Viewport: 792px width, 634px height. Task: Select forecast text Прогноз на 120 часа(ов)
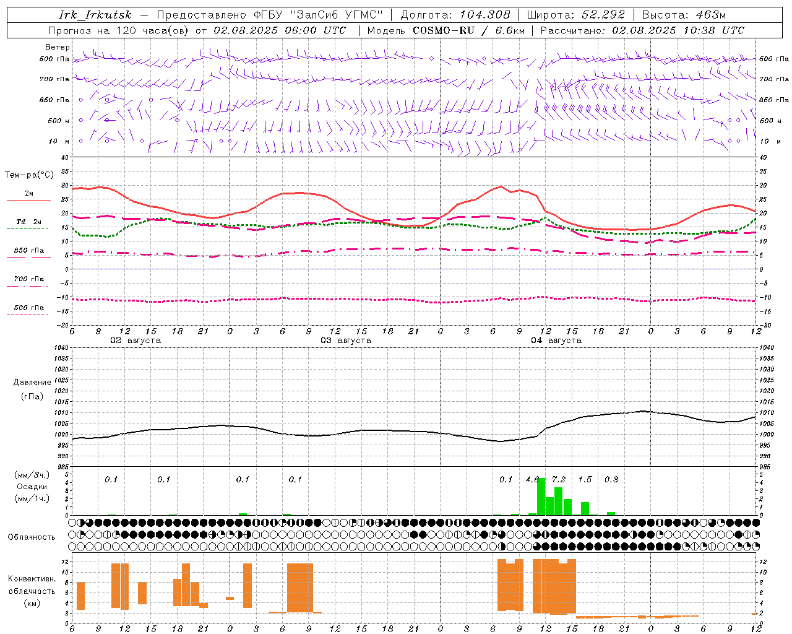coord(119,30)
